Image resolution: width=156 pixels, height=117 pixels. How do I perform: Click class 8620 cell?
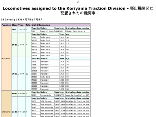click(14, 45)
